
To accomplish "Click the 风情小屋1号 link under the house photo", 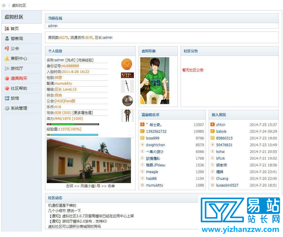I will (x=90, y=186).
